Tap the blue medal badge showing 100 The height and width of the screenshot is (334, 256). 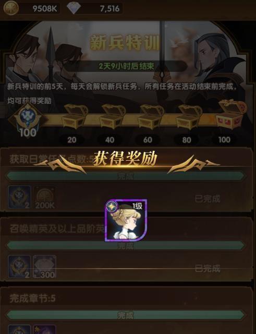pyautogui.click(x=28, y=120)
